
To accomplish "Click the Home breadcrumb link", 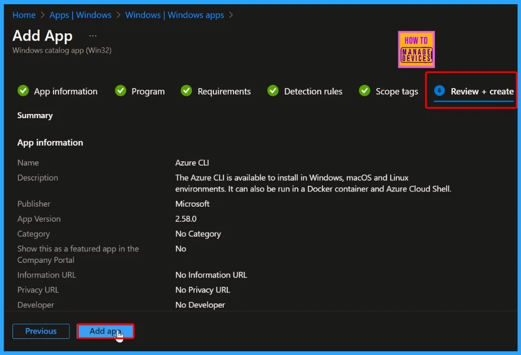I will [24, 15].
